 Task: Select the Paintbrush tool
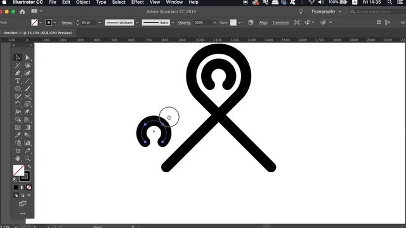[27, 89]
